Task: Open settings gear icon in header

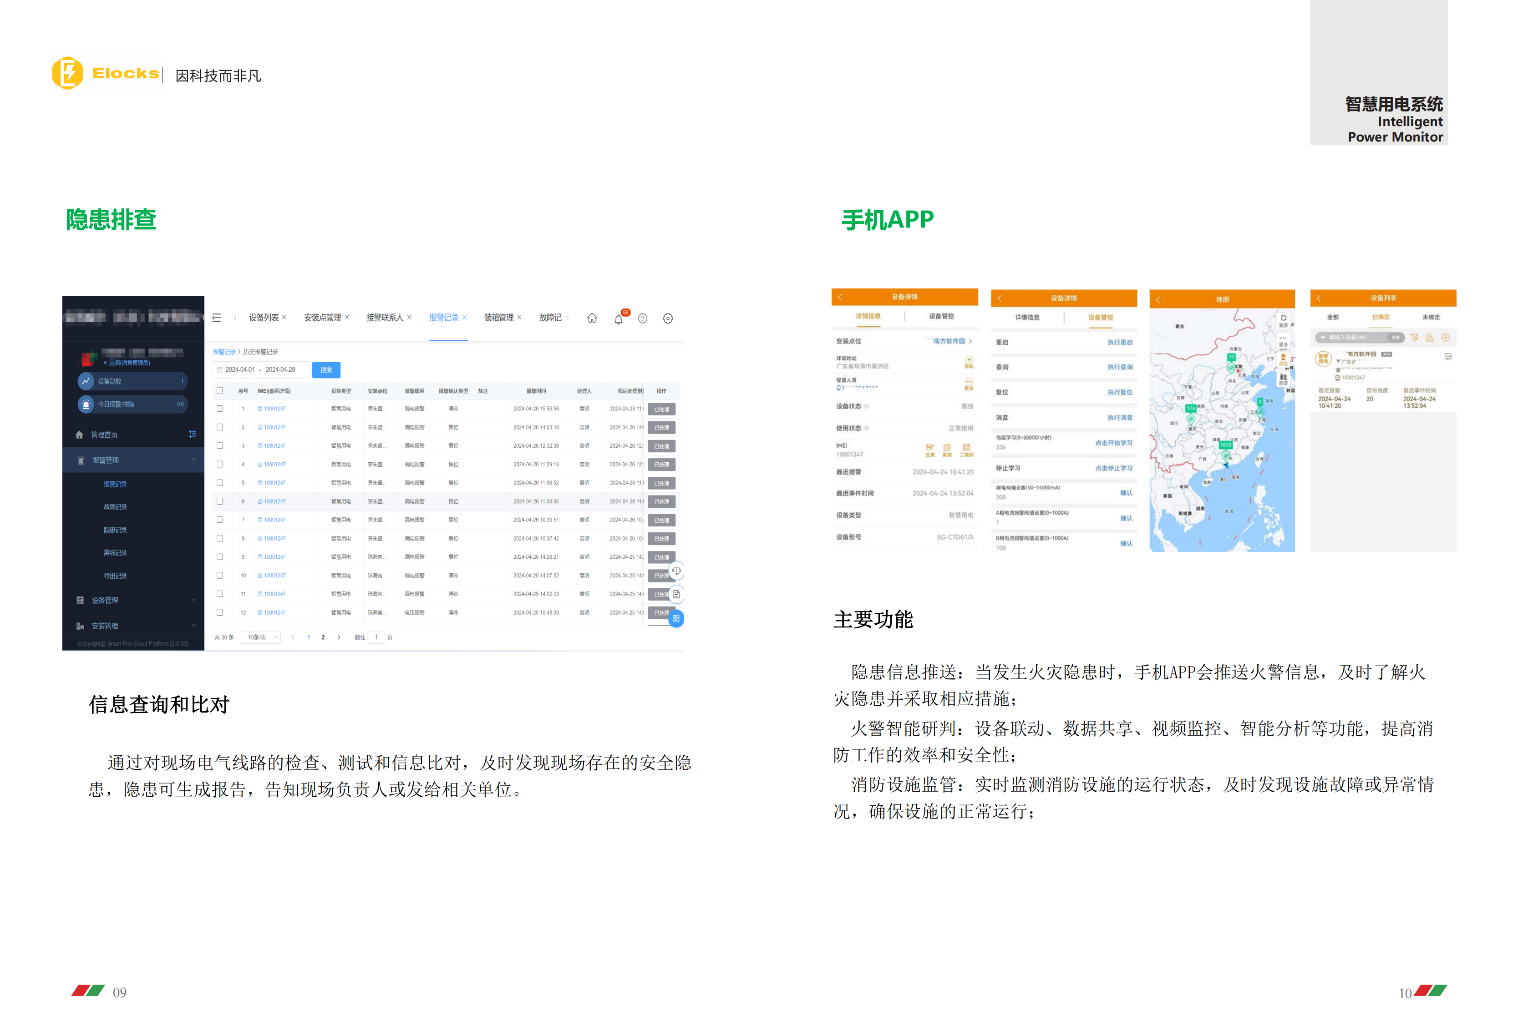Action: pyautogui.click(x=667, y=318)
